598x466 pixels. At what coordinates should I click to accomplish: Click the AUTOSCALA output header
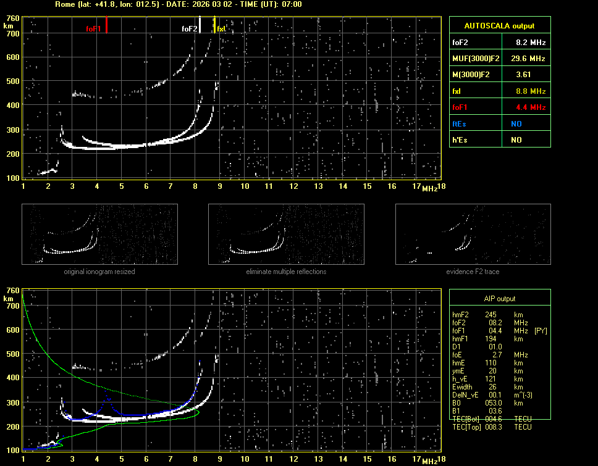[x=499, y=26]
